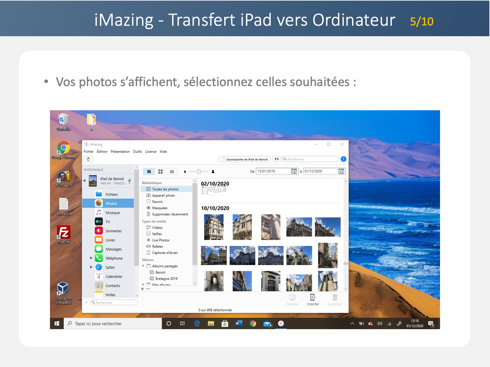Switch to large grid view mode
The image size is (490, 367).
(x=160, y=172)
